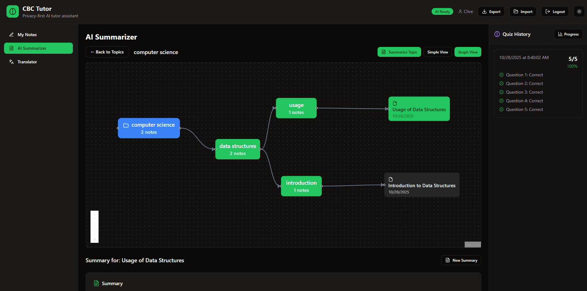Open the Progress chart

pos(568,34)
